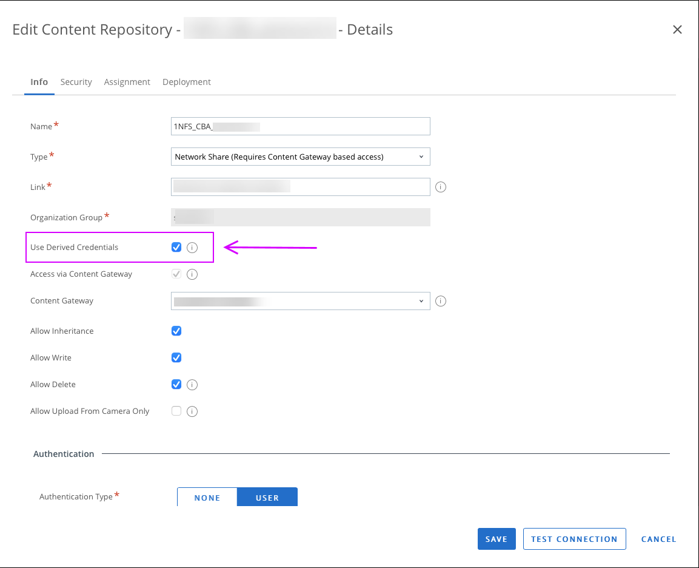Click TEST CONNECTION button

pos(574,539)
